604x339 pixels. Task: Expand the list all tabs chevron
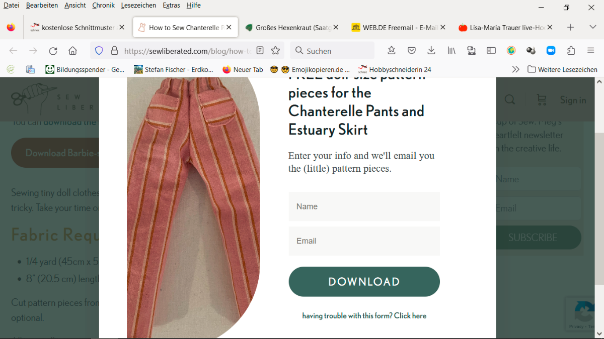(592, 27)
